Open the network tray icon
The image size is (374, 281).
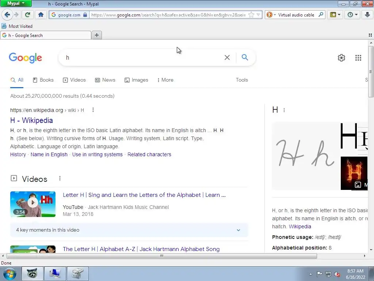pos(328,274)
